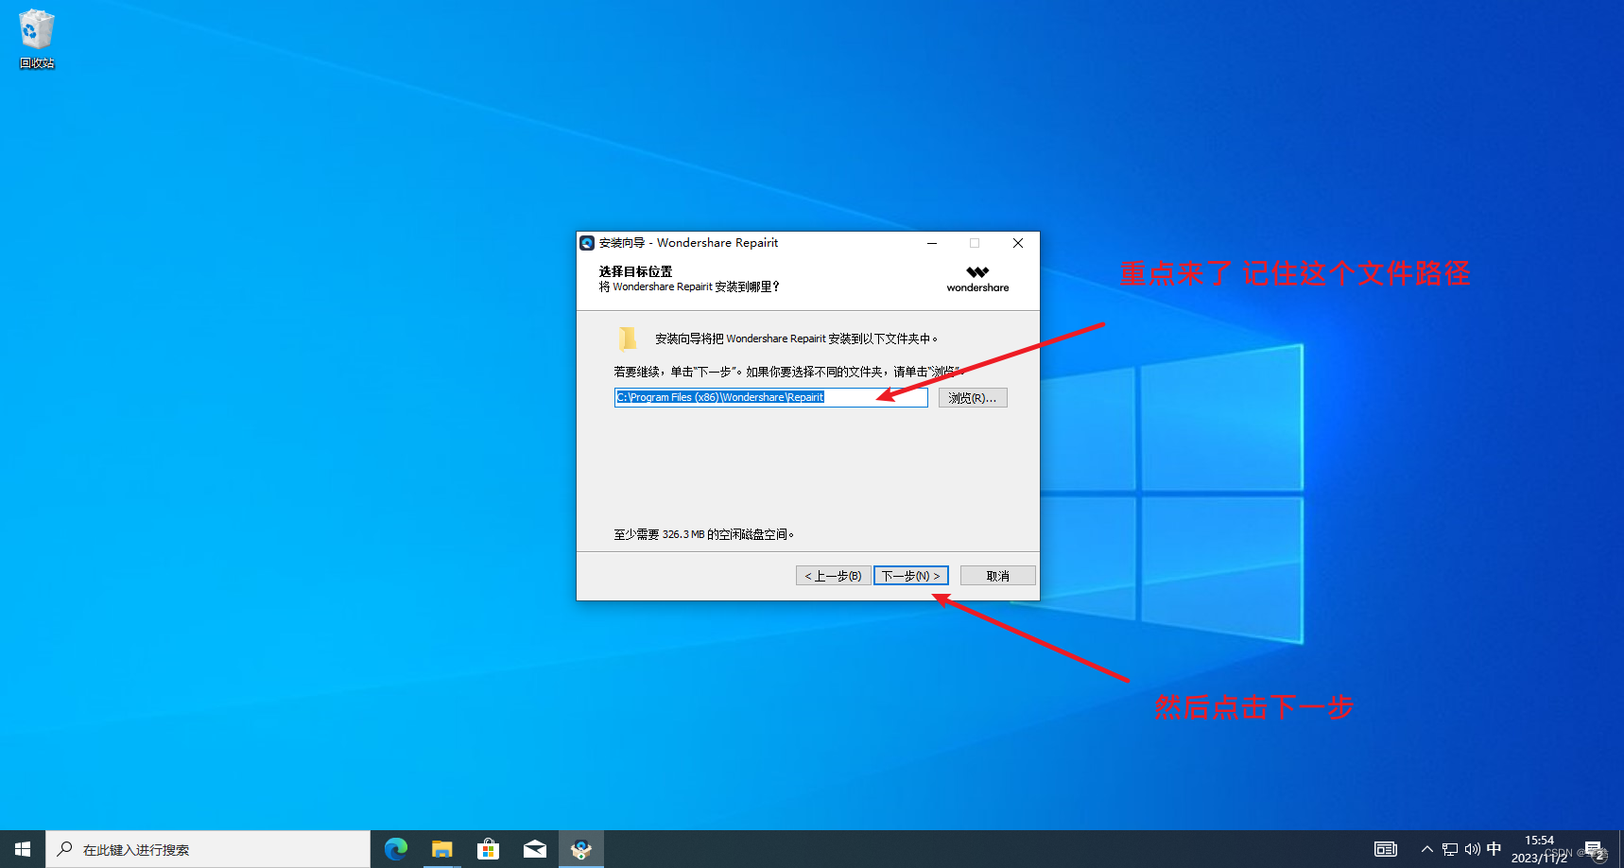Open network status tray icon
The width and height of the screenshot is (1624, 868).
click(1450, 849)
